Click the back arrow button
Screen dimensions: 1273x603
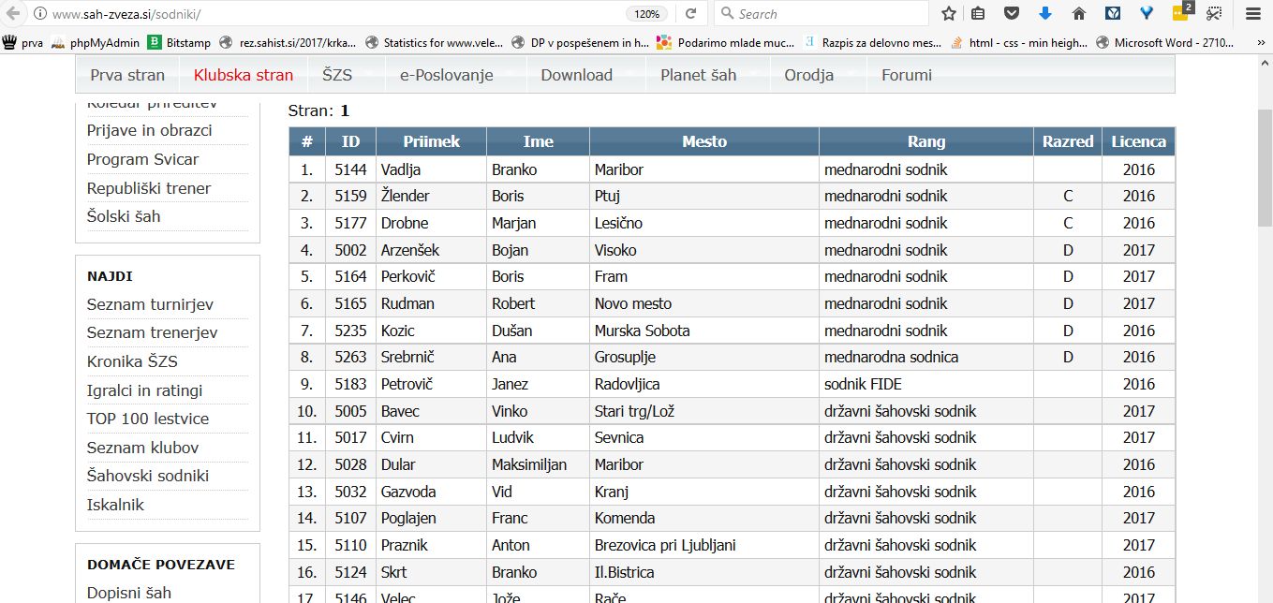(x=13, y=15)
